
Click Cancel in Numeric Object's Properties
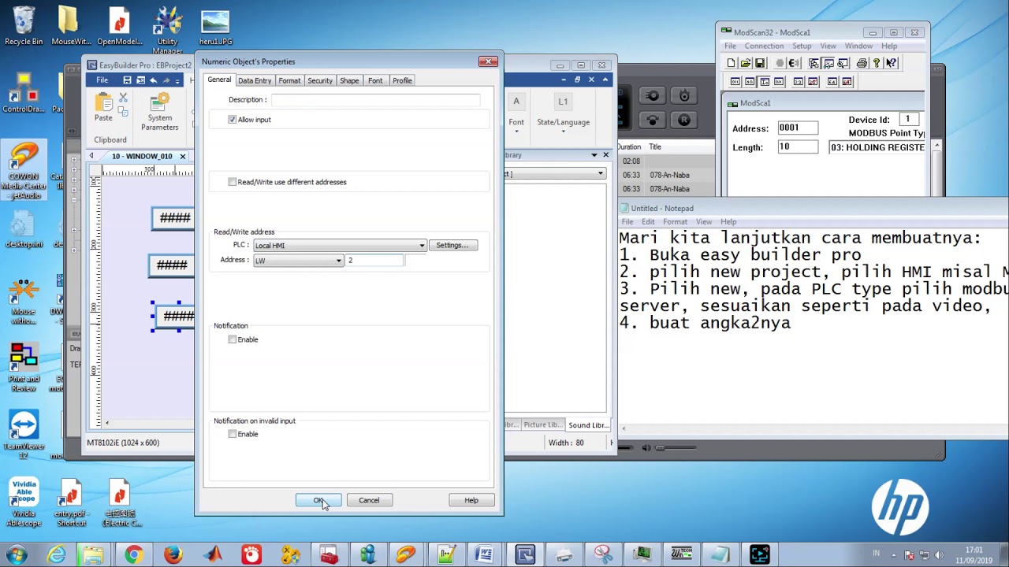[x=369, y=500]
